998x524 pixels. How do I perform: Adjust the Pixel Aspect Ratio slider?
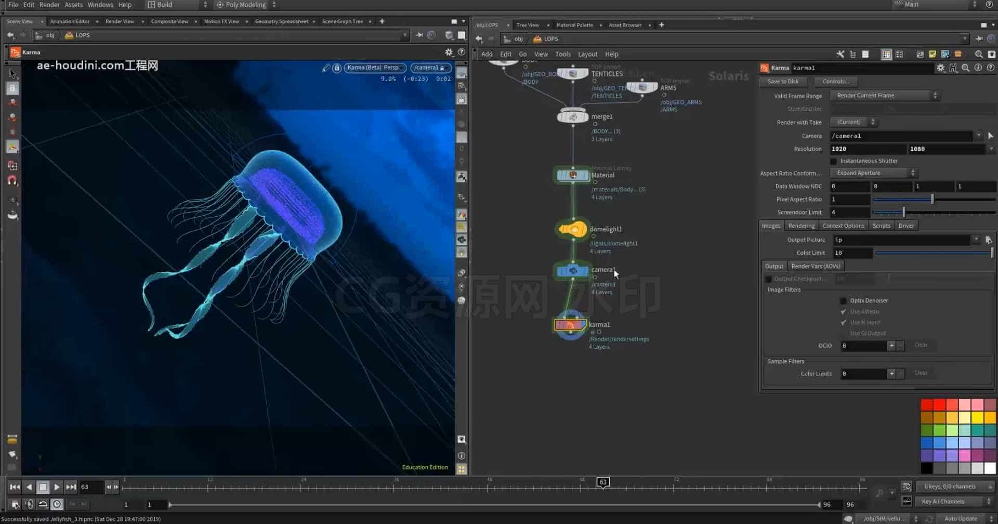pos(934,200)
